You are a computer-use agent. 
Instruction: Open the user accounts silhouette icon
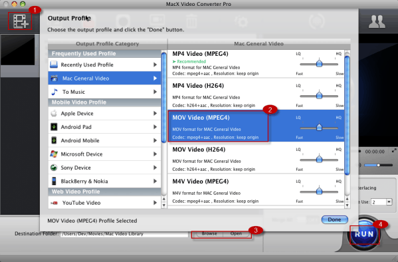point(377,21)
